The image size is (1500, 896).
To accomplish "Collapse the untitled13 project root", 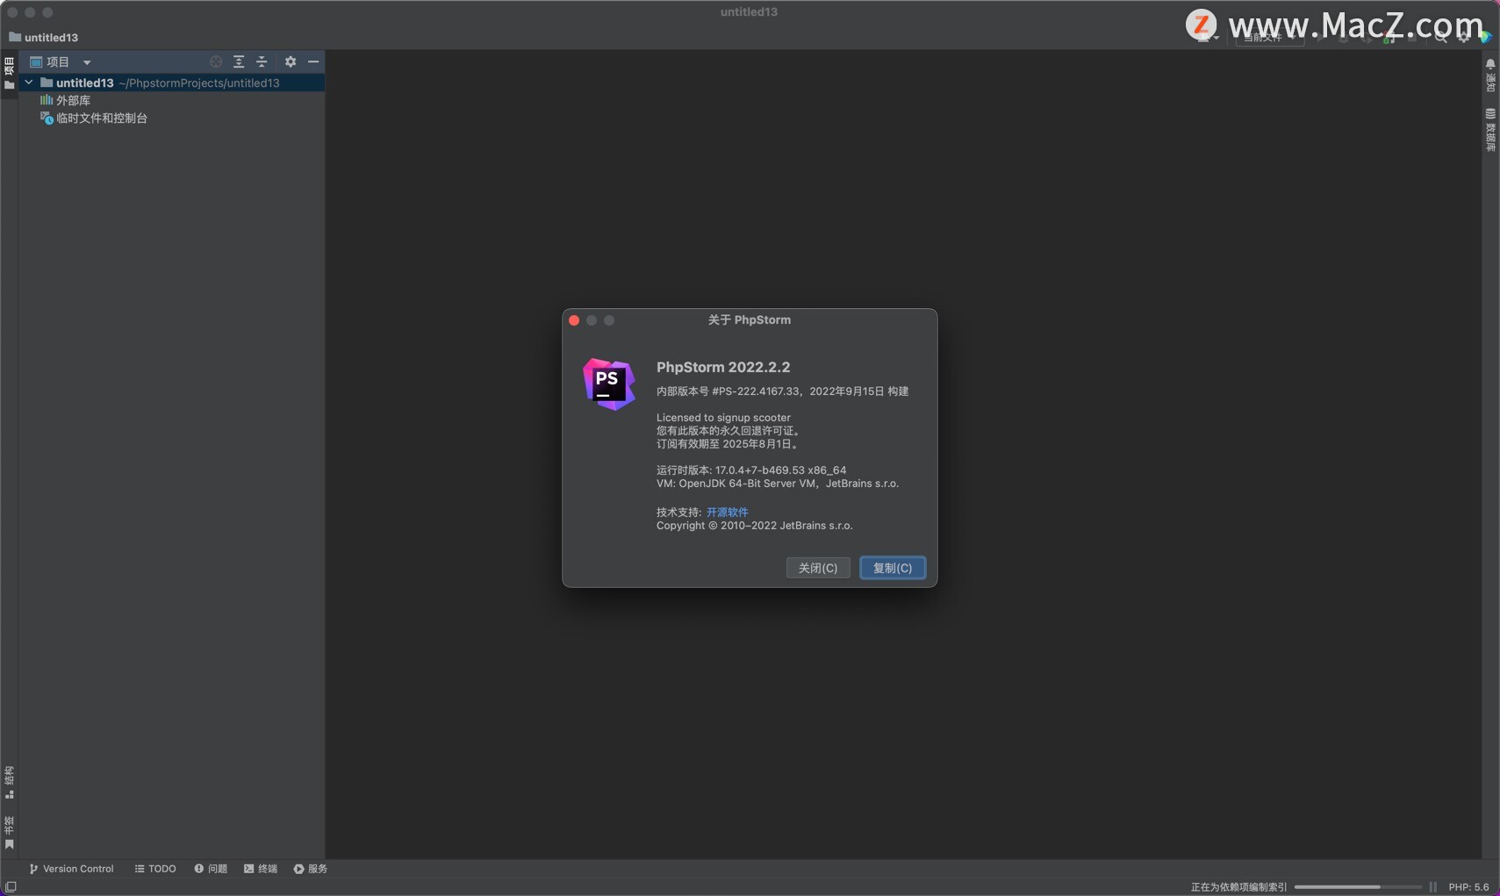I will (x=29, y=82).
